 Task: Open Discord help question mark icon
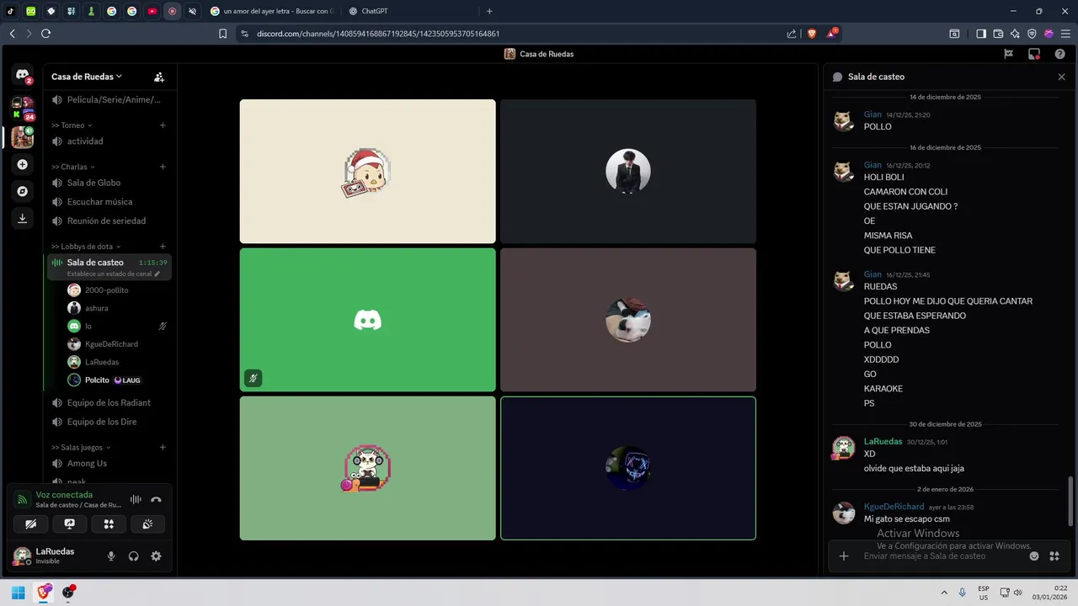coord(1060,54)
